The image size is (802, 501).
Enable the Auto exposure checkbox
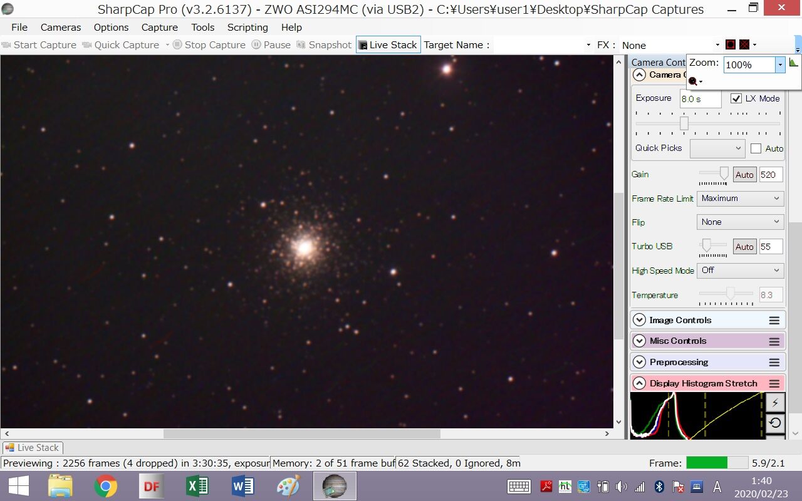coord(756,148)
